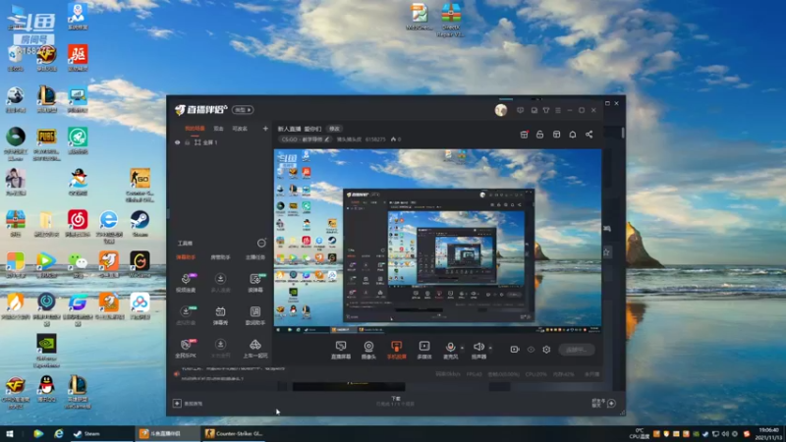Select the camera source icon
786x442 pixels.
coord(368,350)
